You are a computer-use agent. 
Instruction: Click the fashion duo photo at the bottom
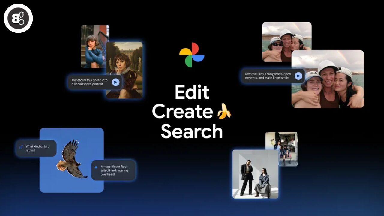click(255, 174)
